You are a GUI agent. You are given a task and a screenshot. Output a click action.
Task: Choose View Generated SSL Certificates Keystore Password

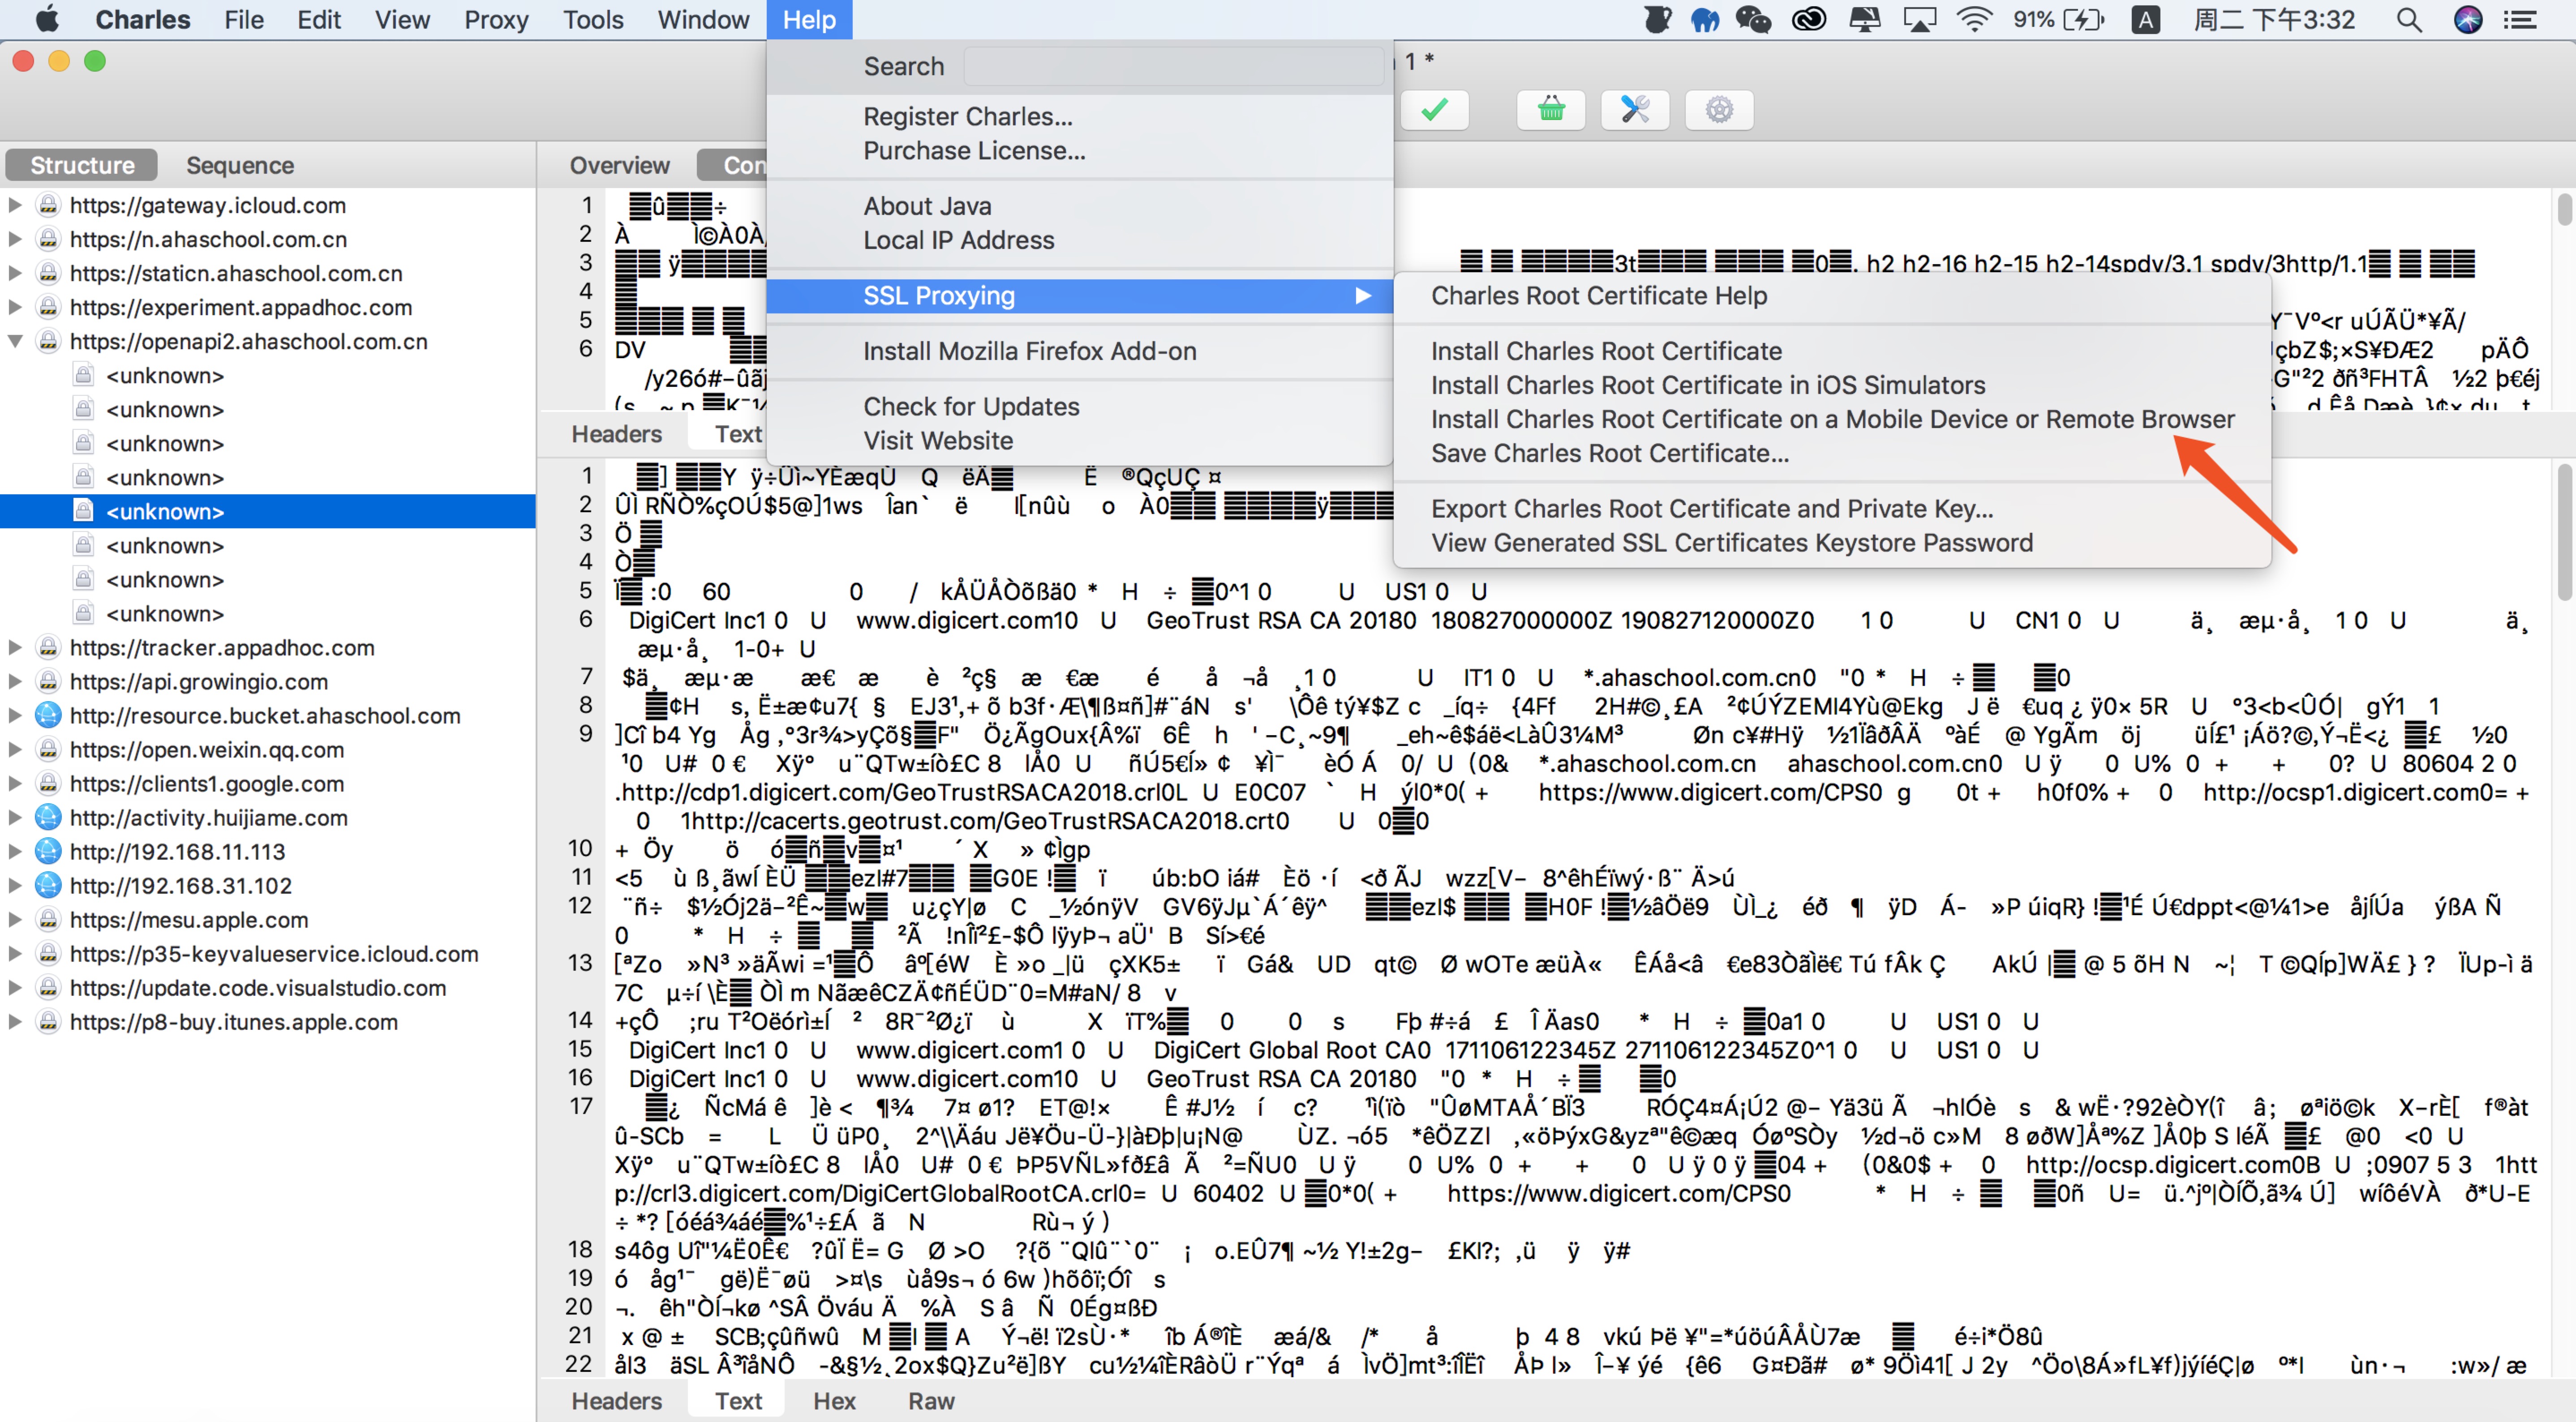pyautogui.click(x=1732, y=542)
